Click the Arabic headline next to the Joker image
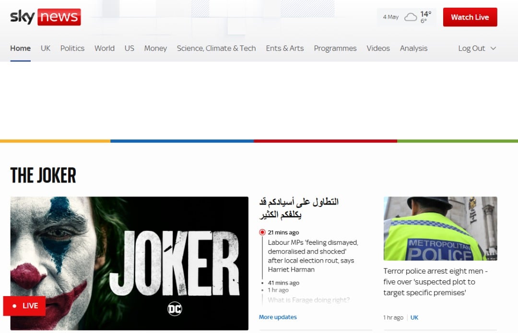Screen dimensions: 518x333 (x=299, y=208)
